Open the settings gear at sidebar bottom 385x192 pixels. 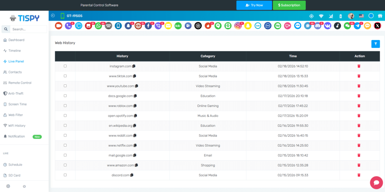coord(8,186)
